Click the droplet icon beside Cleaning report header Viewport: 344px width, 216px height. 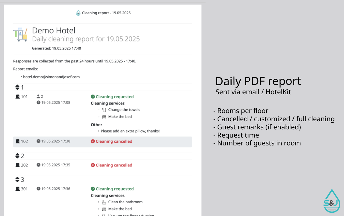78,13
